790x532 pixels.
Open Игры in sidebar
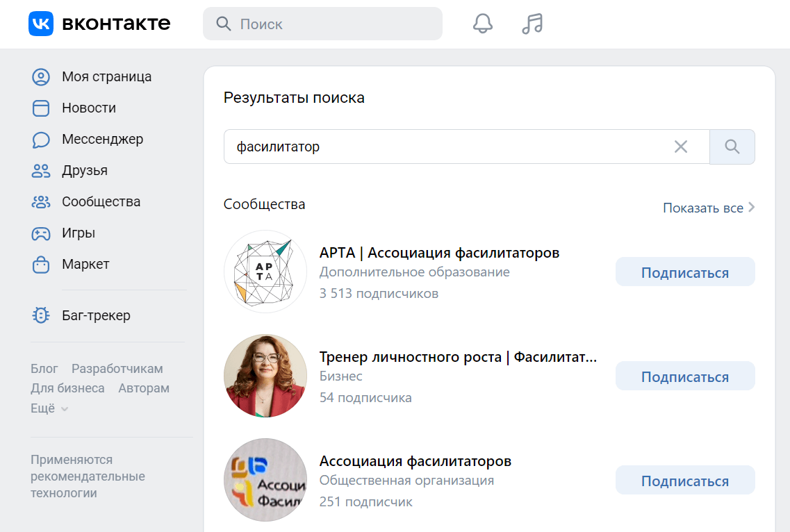[79, 233]
